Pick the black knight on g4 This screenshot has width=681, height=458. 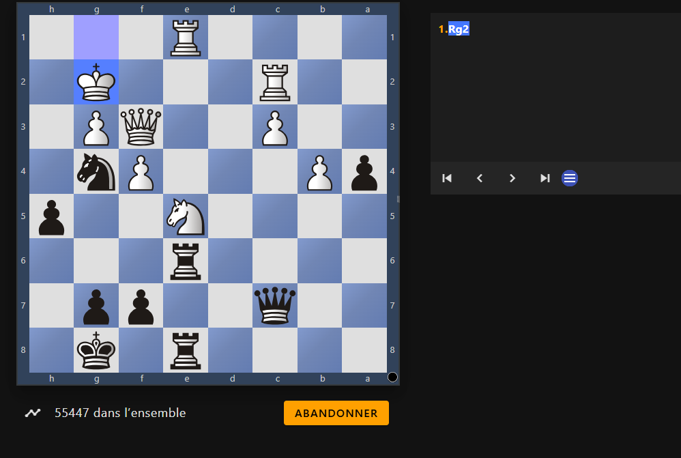coord(96,171)
